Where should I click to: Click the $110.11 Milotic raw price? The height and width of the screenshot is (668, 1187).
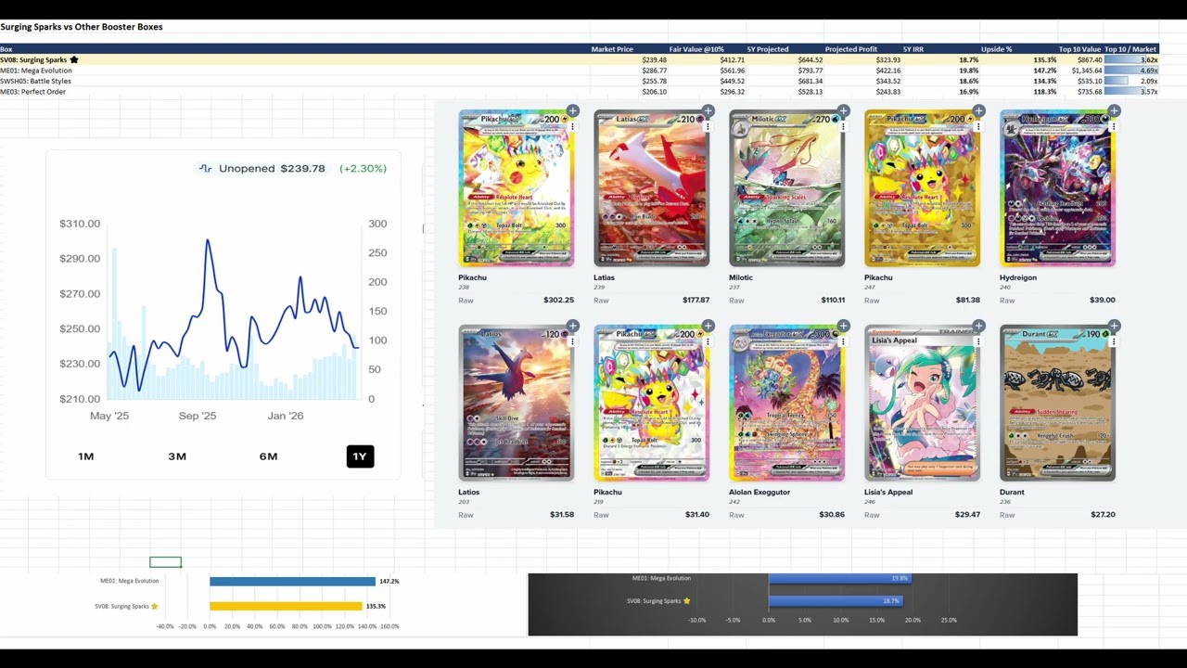pyautogui.click(x=832, y=301)
